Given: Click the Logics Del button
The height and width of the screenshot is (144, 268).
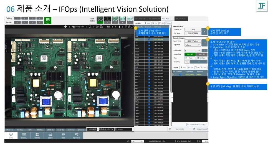Looking at the screenshot, I should pos(191,67).
